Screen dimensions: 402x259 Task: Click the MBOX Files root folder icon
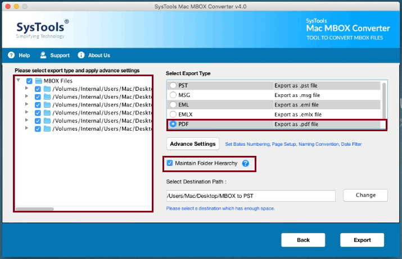[x=38, y=81]
